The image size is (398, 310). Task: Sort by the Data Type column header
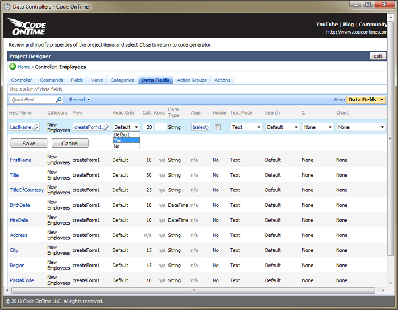click(x=173, y=112)
